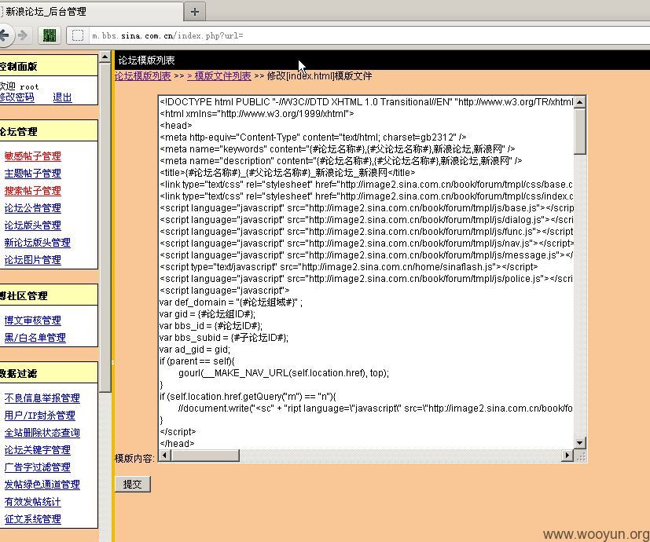Open 修改密码 link
Viewport: 650px width, 542px height.
point(17,97)
